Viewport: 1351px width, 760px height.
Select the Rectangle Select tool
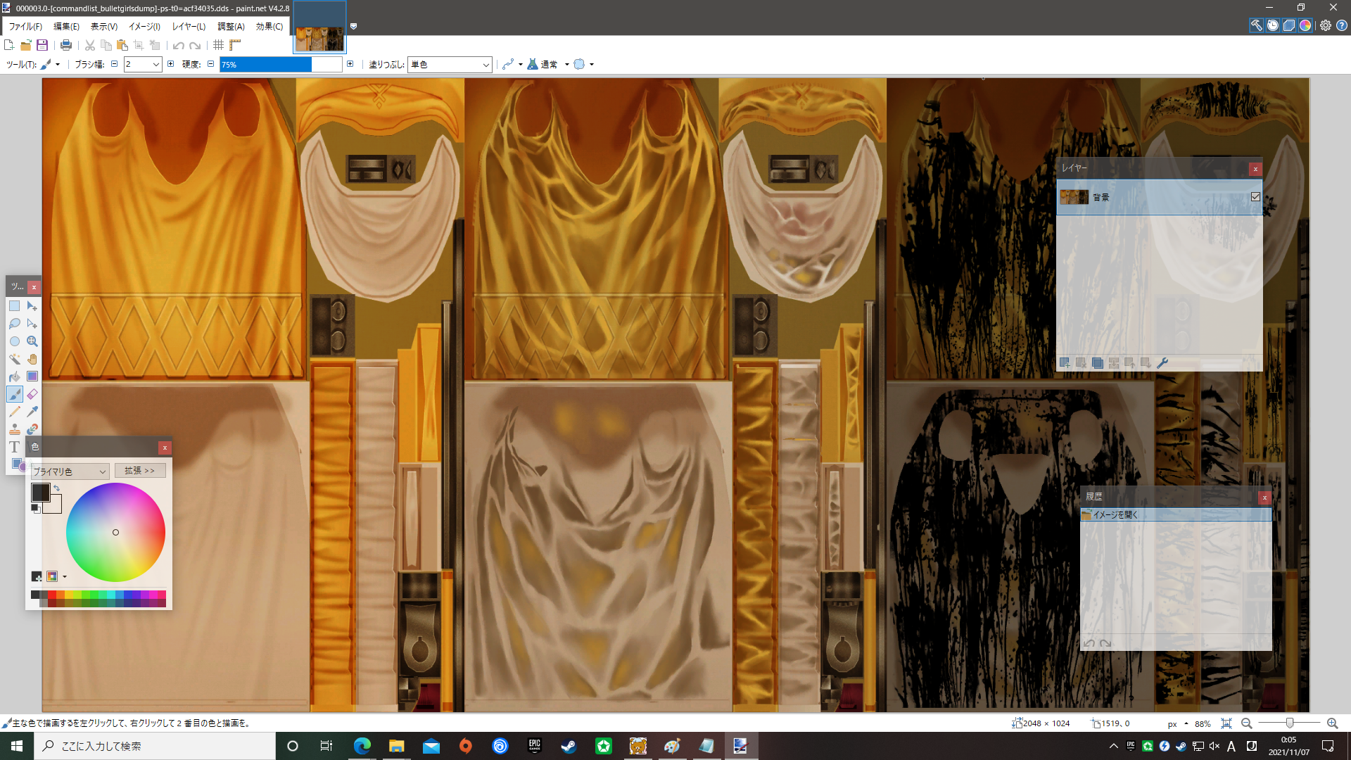14,306
